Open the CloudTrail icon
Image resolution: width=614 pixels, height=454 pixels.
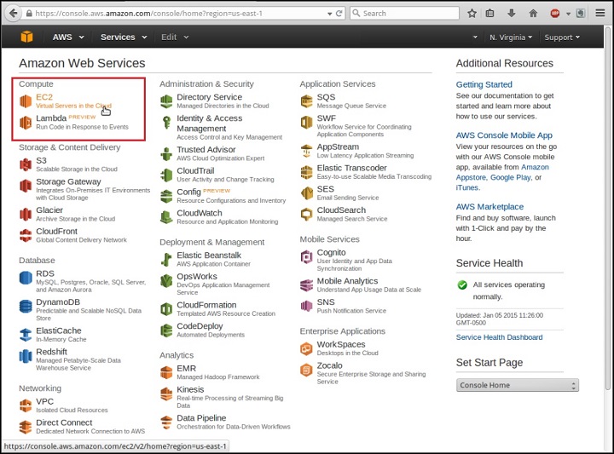coord(166,175)
